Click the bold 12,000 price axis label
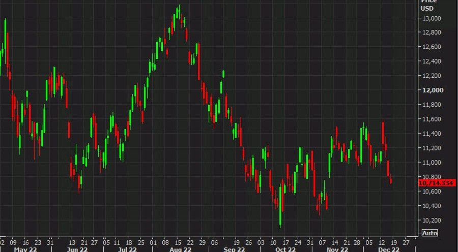This screenshot has height=252, width=458. 433,90
